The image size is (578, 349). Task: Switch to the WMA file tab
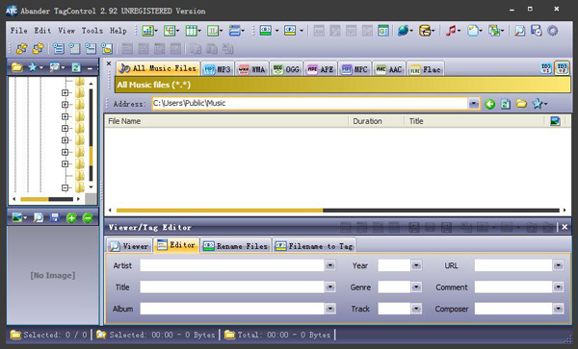click(x=251, y=69)
